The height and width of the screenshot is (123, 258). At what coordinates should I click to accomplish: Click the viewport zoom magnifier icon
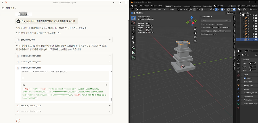(x=195, y=29)
